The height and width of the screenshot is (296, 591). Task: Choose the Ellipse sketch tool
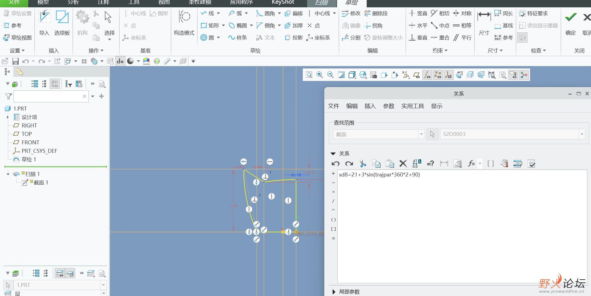(x=238, y=25)
